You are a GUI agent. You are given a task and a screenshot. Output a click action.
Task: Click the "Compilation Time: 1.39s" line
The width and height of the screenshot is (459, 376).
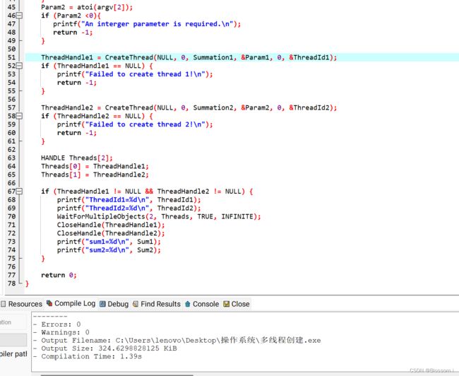point(88,356)
